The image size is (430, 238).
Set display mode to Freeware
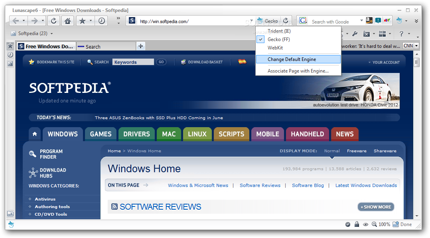357,151
